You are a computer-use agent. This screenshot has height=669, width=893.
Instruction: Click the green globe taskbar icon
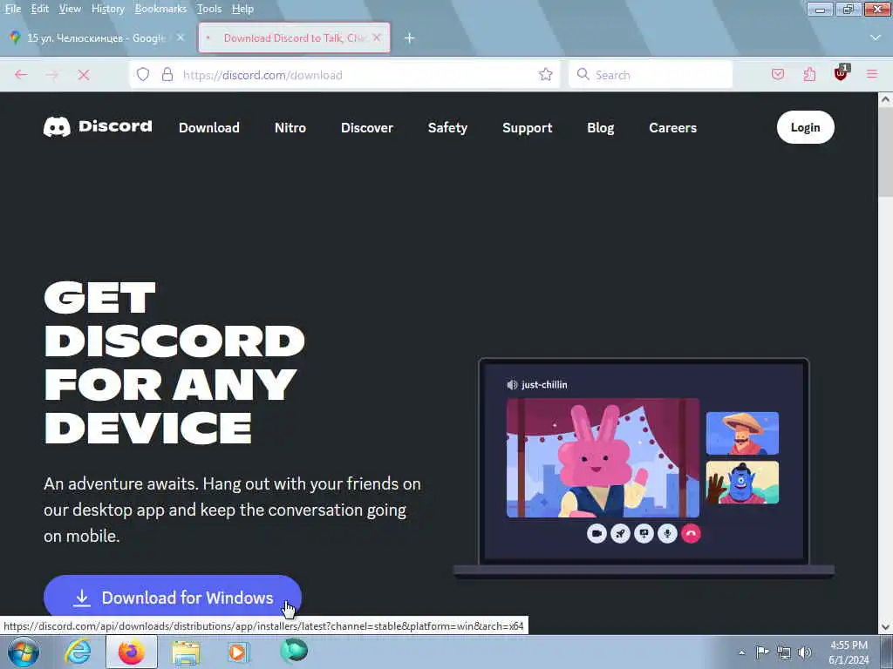point(294,651)
